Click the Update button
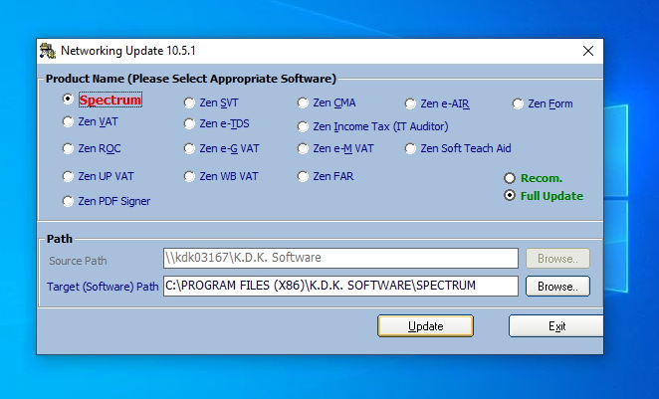Screen dimensions: 659x399 (x=425, y=326)
